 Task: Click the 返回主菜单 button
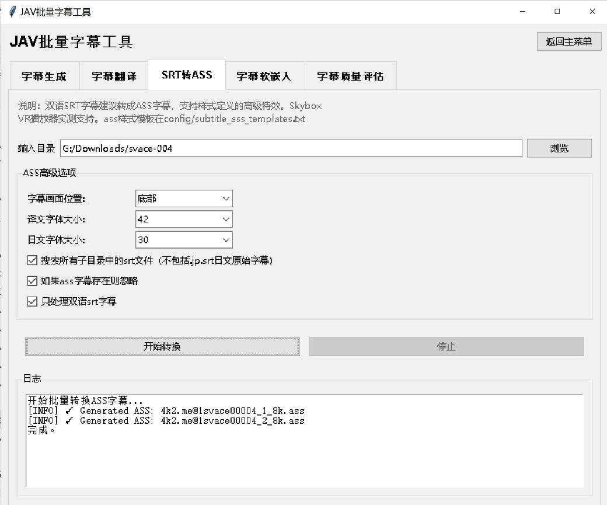click(569, 41)
